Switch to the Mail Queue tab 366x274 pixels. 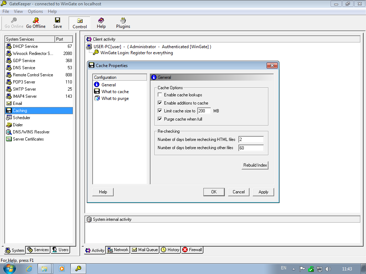click(x=145, y=250)
